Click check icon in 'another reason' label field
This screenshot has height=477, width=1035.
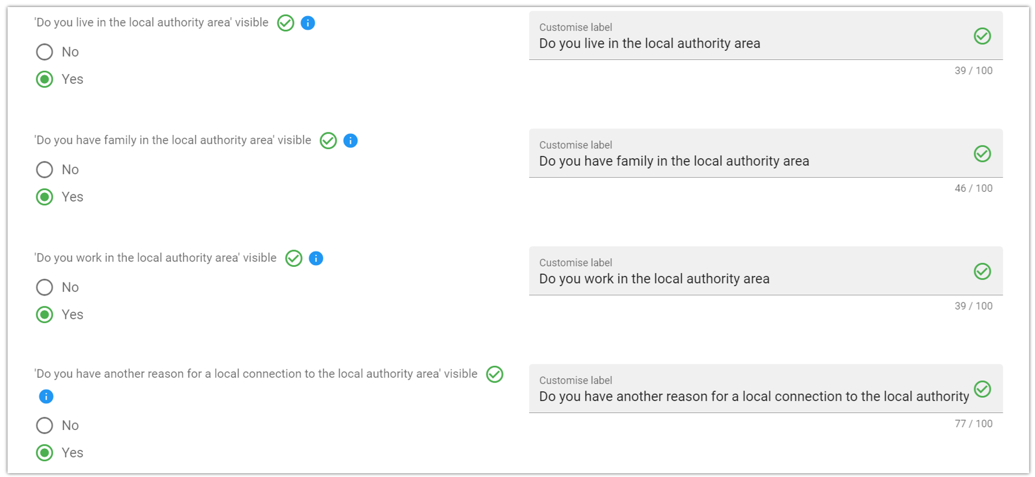[x=982, y=389]
